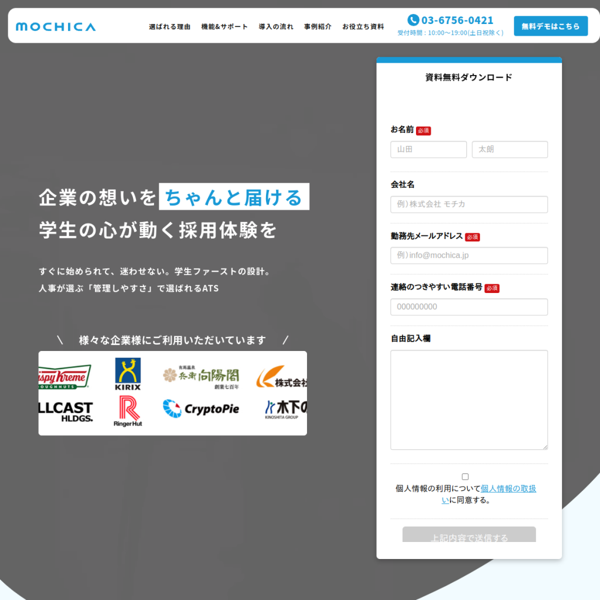Click the 向陽閣 logo

tap(202, 377)
